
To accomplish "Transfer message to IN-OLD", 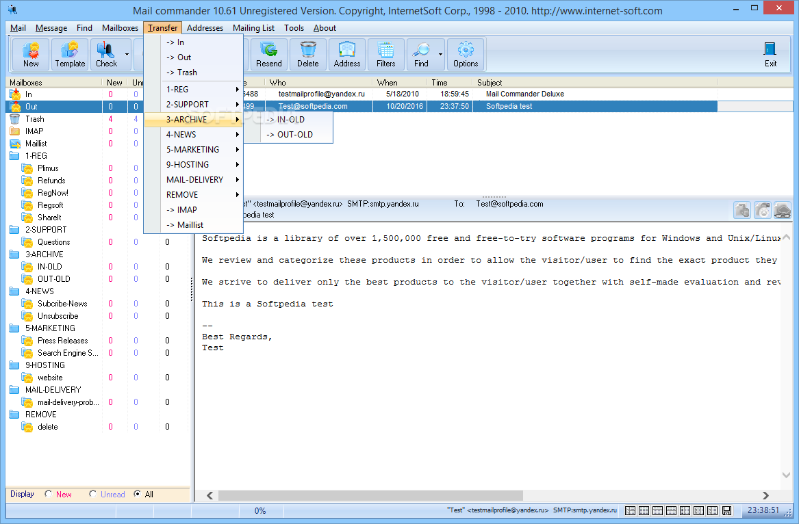I will click(288, 120).
